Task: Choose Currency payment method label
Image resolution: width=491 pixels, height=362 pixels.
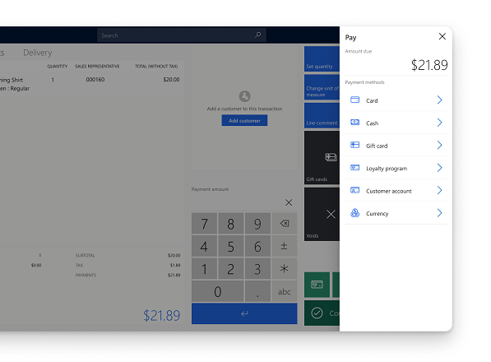Action: pyautogui.click(x=377, y=214)
